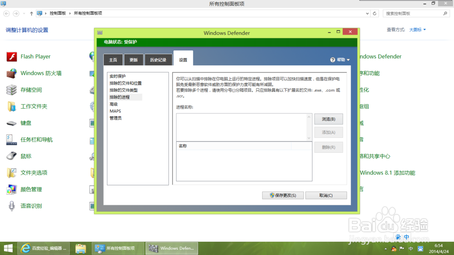Open Windows 8.1 添加功能 item
This screenshot has height=255, width=454.
[x=387, y=173]
